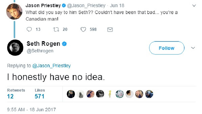Open Seth Rogen's display name link
Image resolution: width=202 pixels, height=114 pixels.
click(43, 44)
